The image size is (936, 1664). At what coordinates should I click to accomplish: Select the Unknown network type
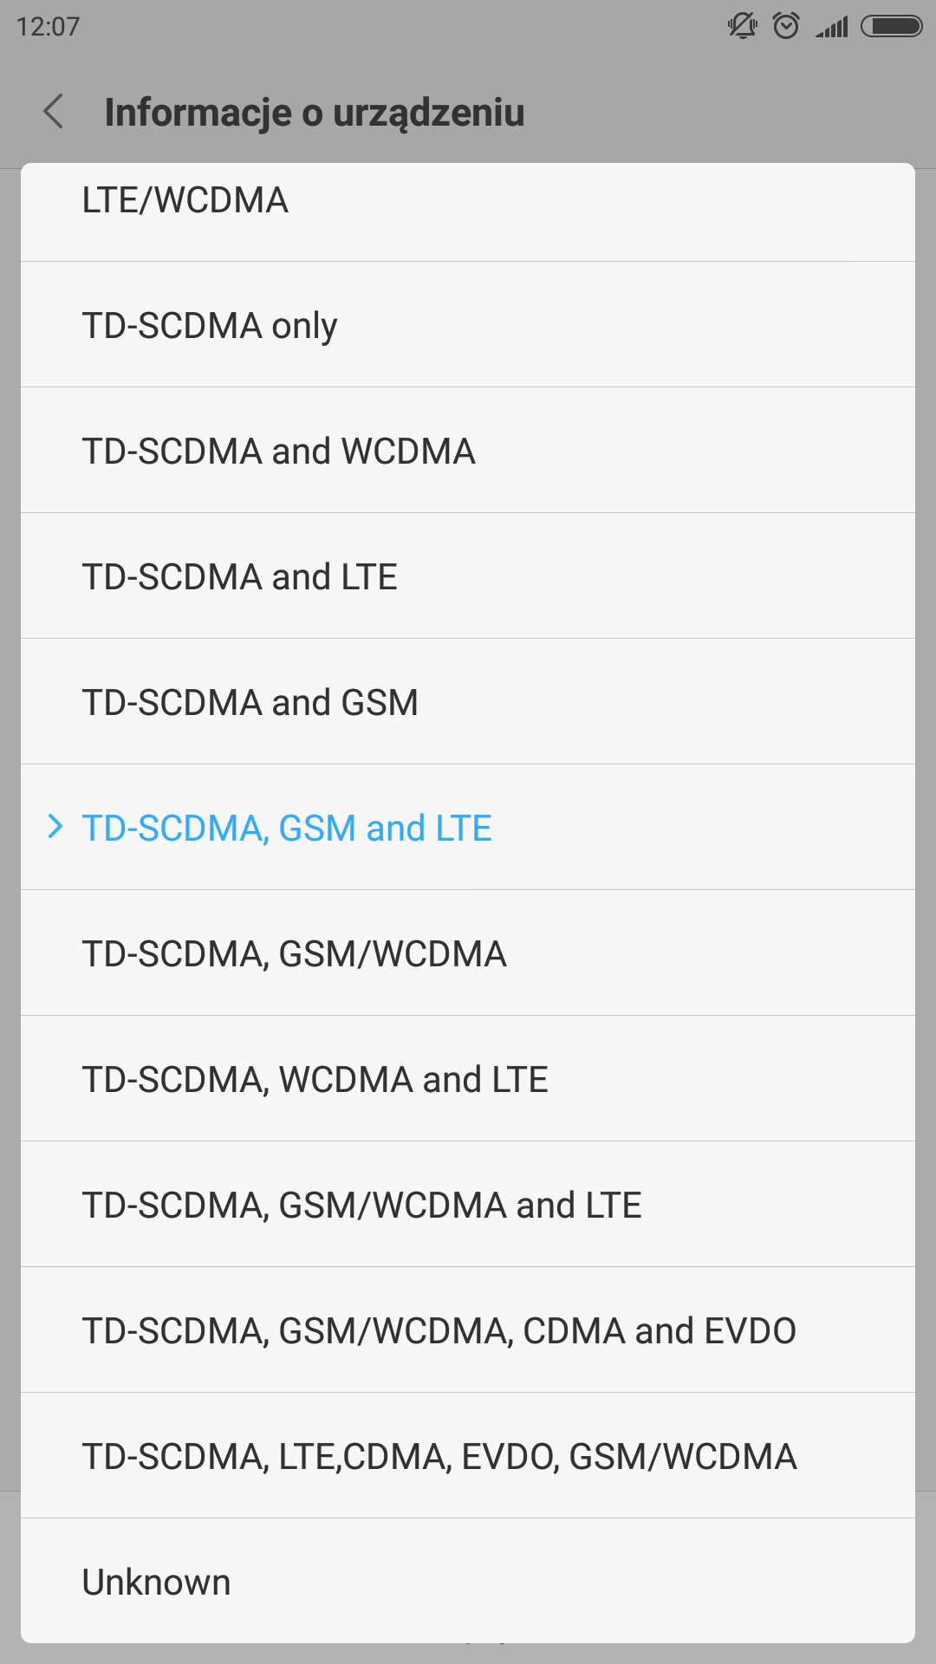pos(157,1583)
